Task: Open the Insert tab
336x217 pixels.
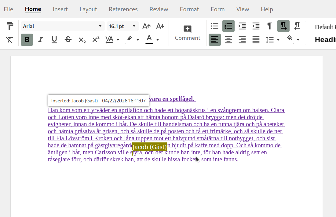Action: click(60, 9)
